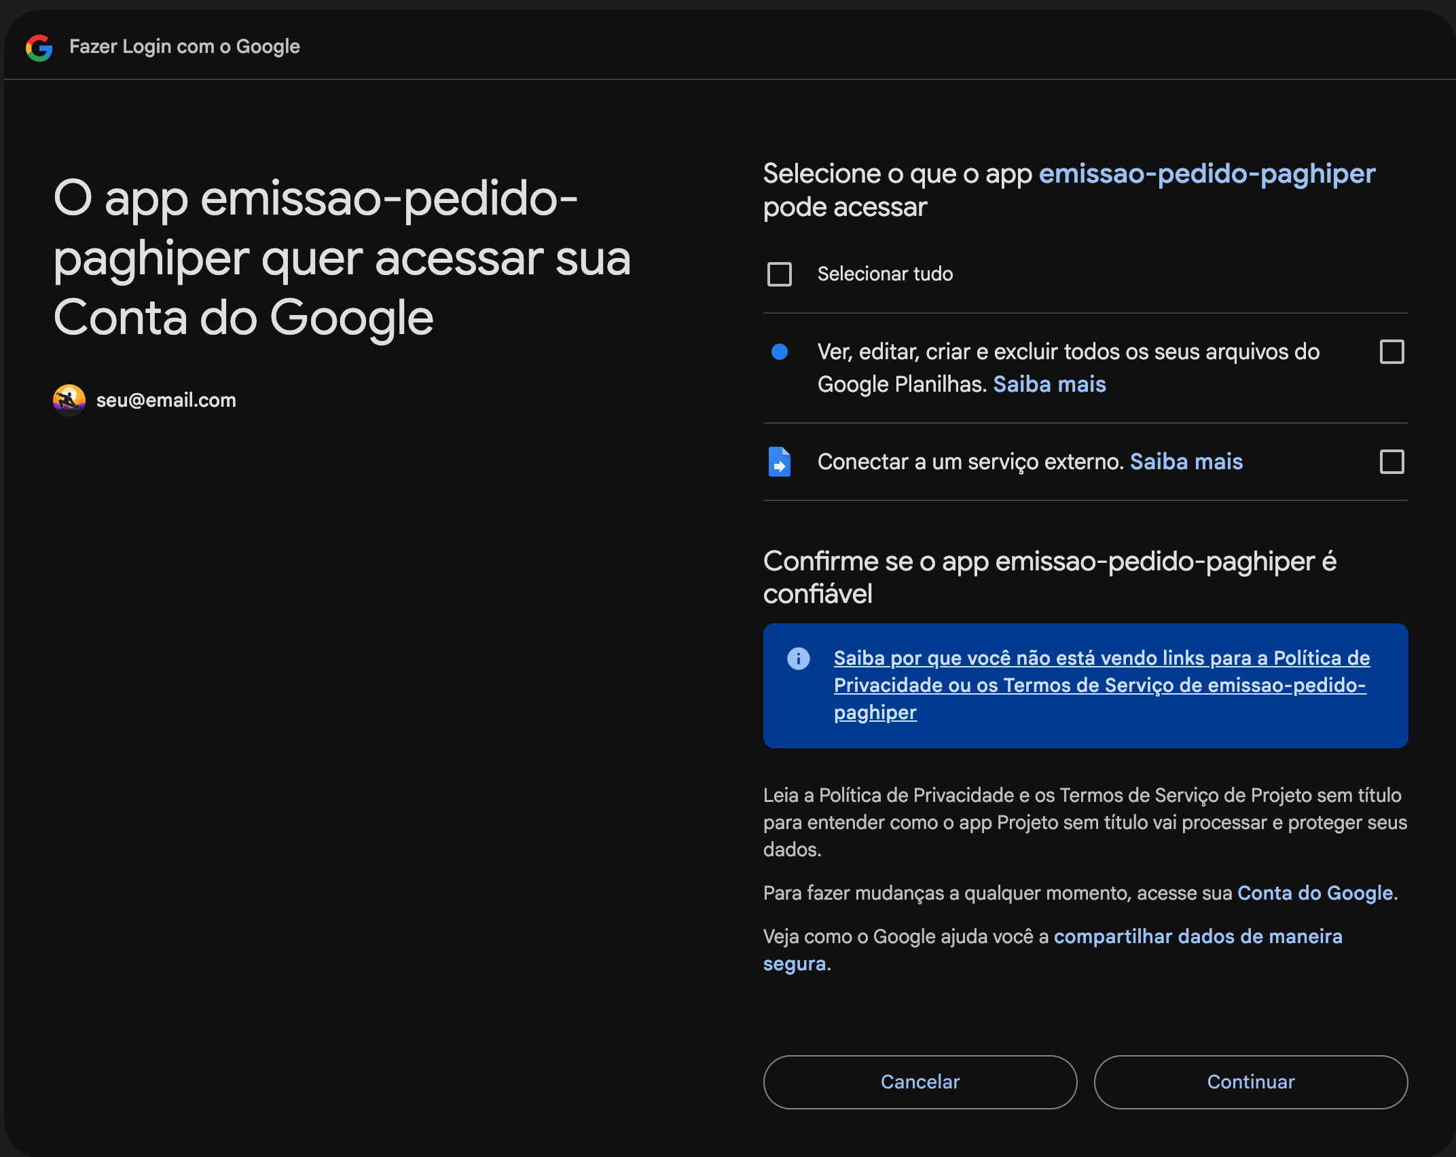Open the emissao-pedido-paghiper app name link

1207,175
